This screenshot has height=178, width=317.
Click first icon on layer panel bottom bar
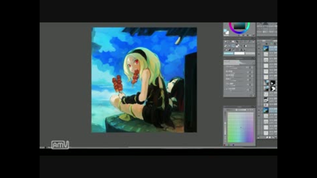[258, 137]
